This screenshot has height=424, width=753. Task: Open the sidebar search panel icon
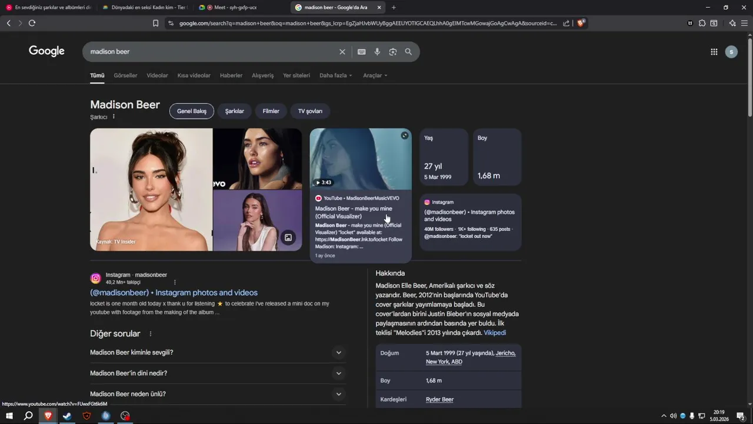click(714, 23)
